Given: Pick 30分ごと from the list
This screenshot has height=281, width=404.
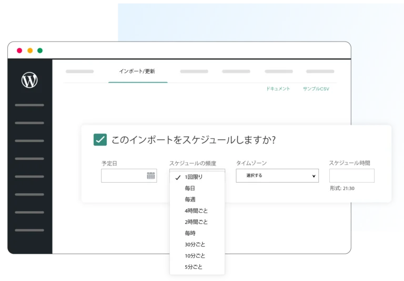Looking at the screenshot, I should coord(195,244).
